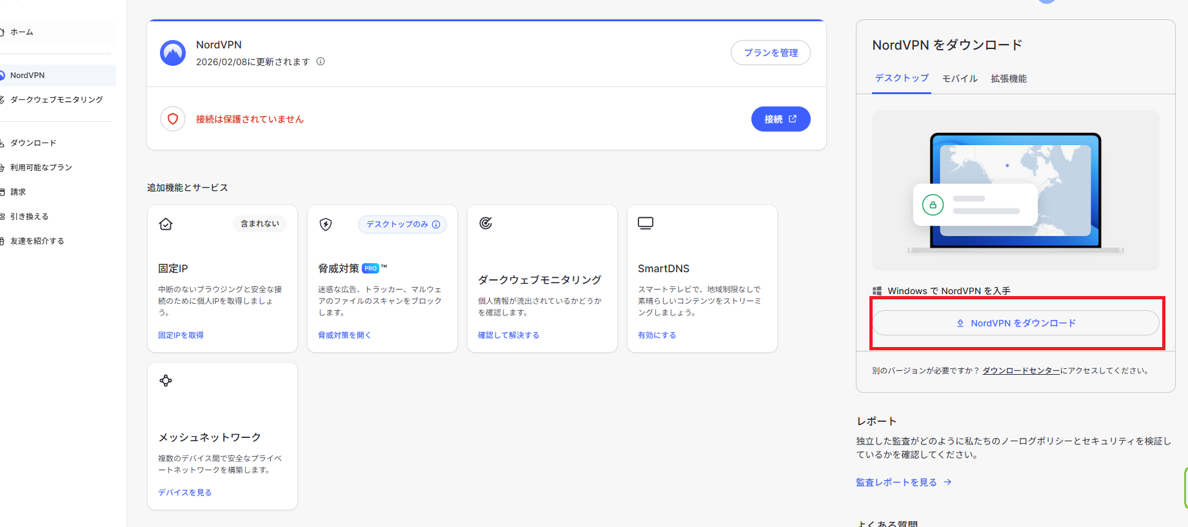Click the Threat Protection shield icon
The height and width of the screenshot is (527, 1188).
(326, 224)
